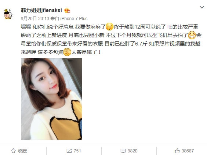Click the star favorite icon
This screenshot has width=207, height=155.
point(13,151)
